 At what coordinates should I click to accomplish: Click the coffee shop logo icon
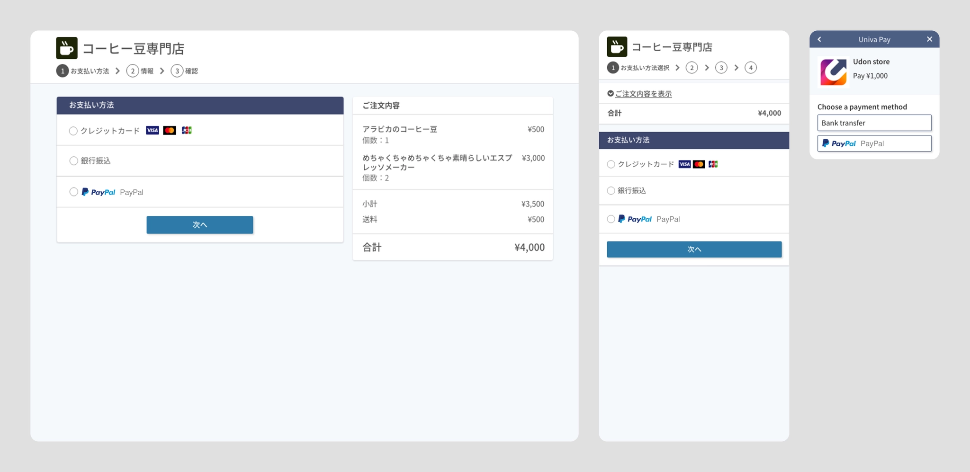coord(66,48)
